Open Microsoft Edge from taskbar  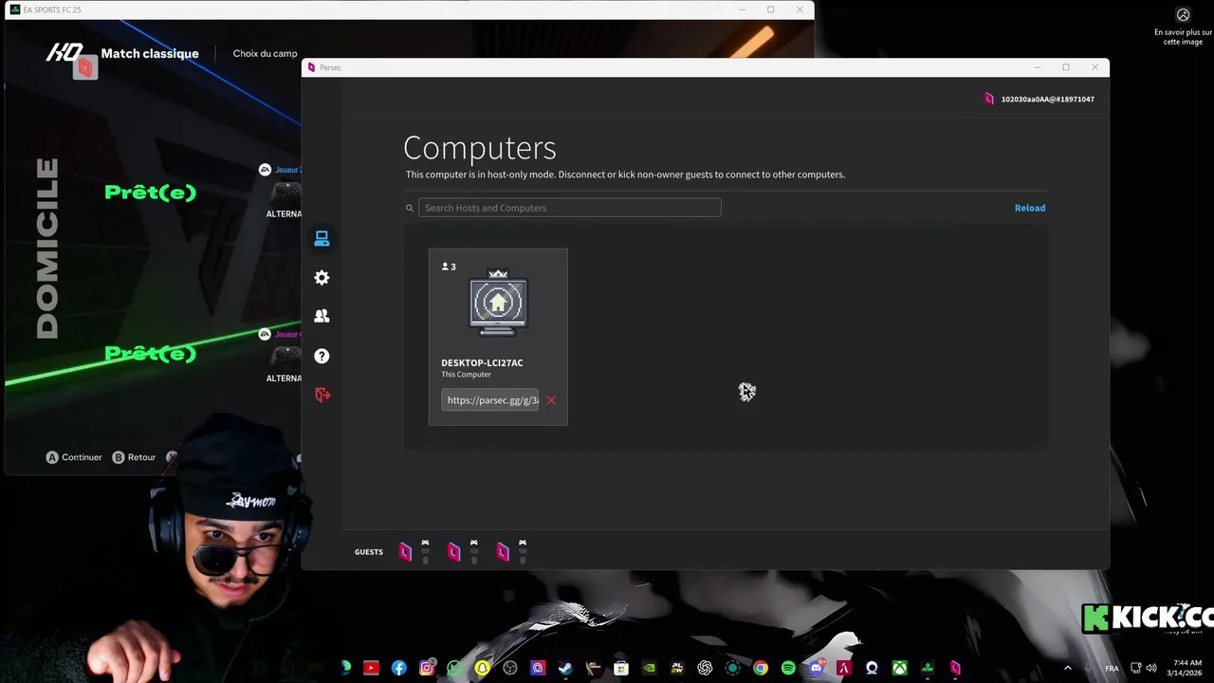coord(345,668)
